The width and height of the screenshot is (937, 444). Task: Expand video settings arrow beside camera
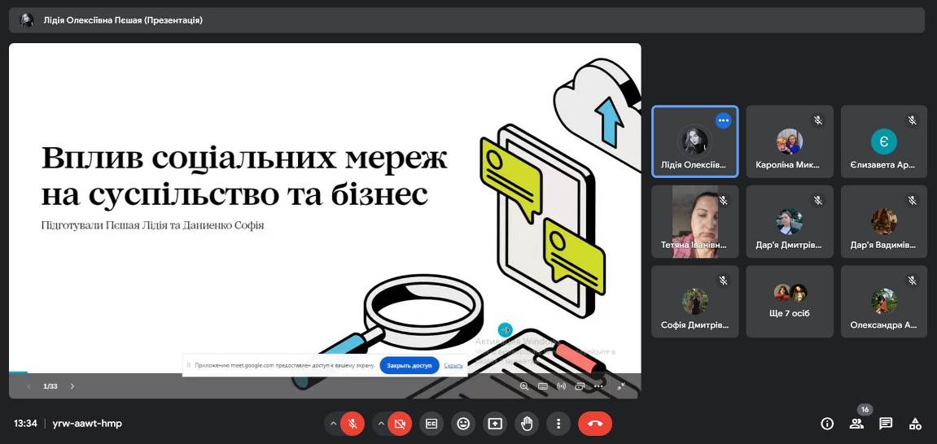tap(380, 424)
